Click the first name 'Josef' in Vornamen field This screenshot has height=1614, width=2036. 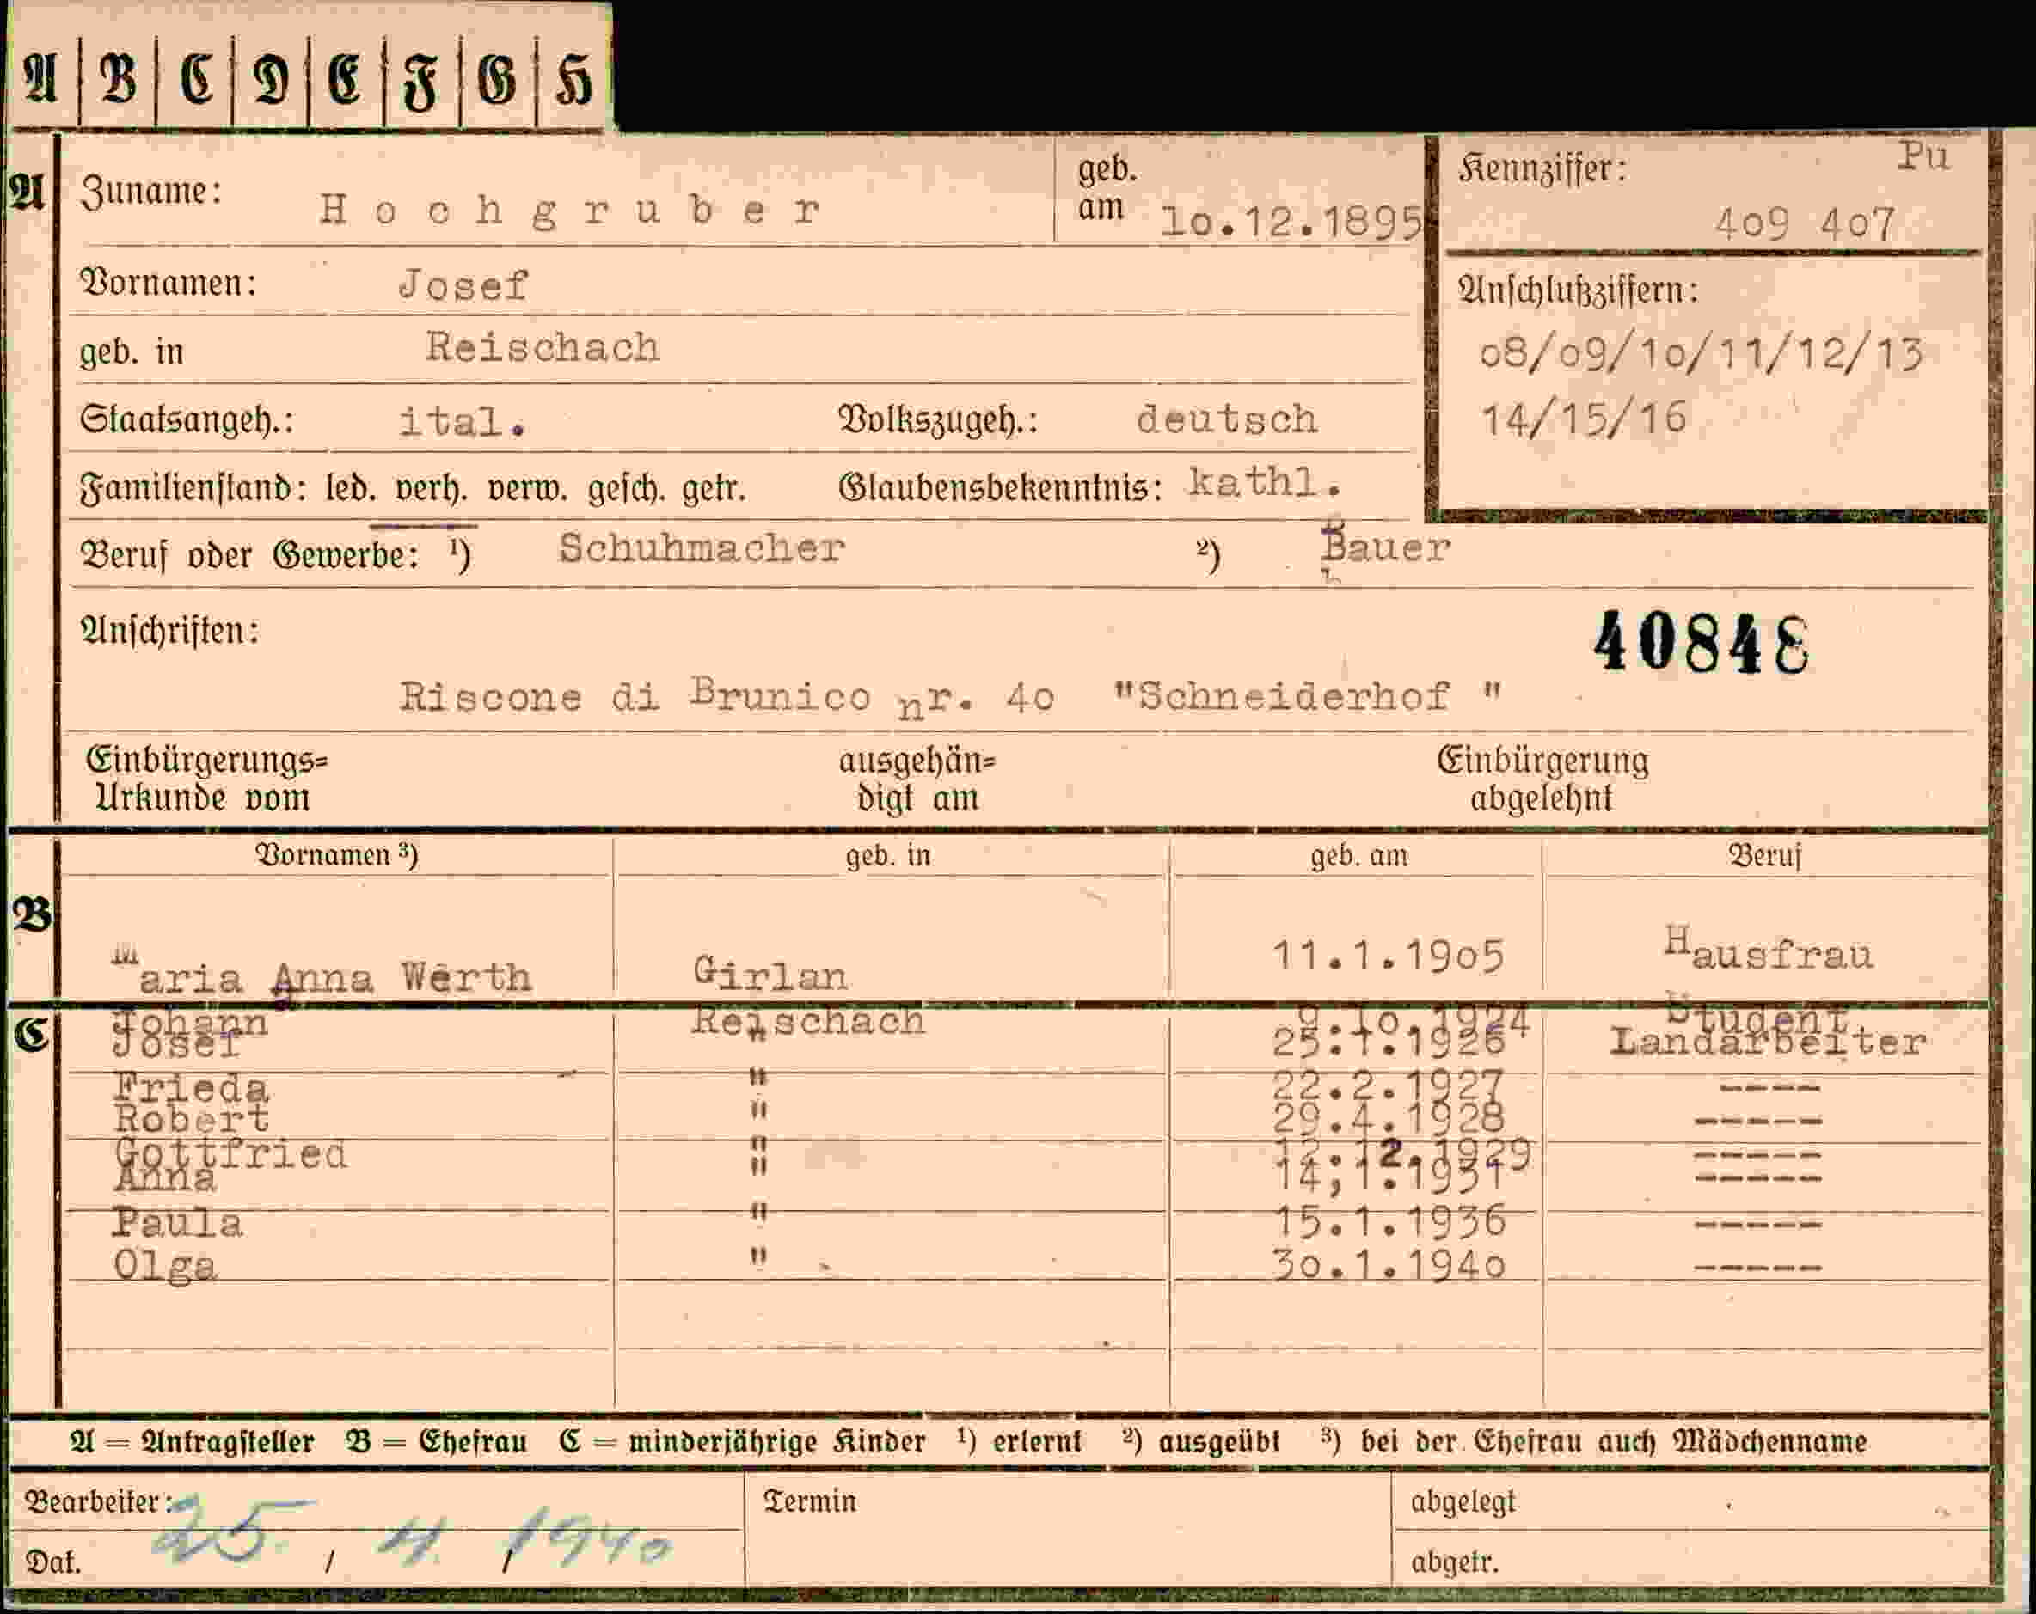point(463,285)
